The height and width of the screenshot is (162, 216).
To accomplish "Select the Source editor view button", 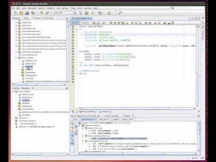I will [75, 23].
